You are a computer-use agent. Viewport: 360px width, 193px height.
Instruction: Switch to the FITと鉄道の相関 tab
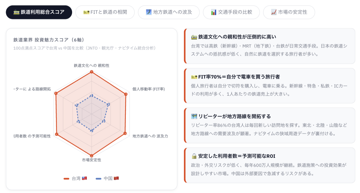(105, 12)
